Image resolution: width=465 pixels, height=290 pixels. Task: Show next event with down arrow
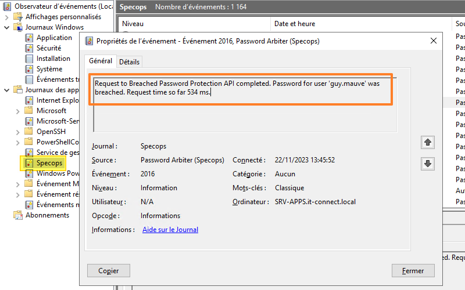tap(428, 164)
